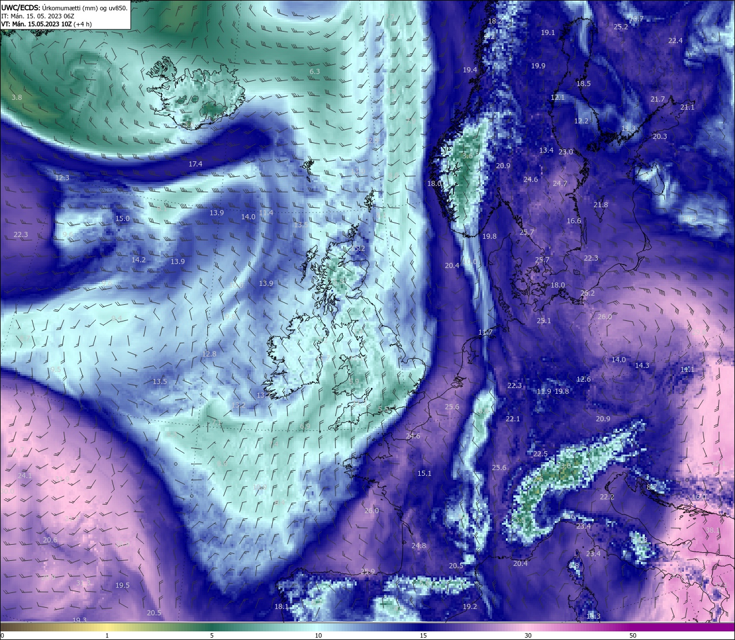Click the value '20.3' on the map
Viewport: 735px width, 640px height.
click(660, 137)
